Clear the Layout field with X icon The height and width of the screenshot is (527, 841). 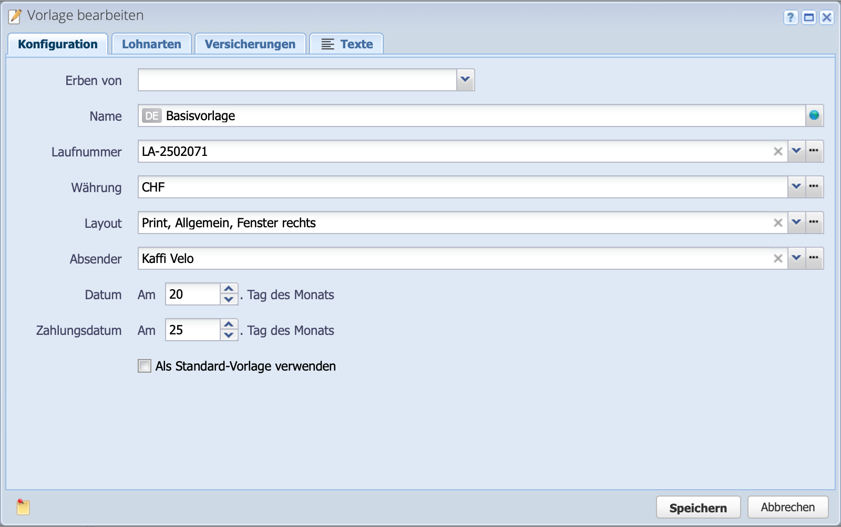click(778, 223)
